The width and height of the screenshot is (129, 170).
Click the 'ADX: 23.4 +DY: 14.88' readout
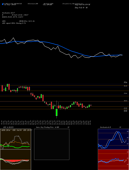click(12, 130)
